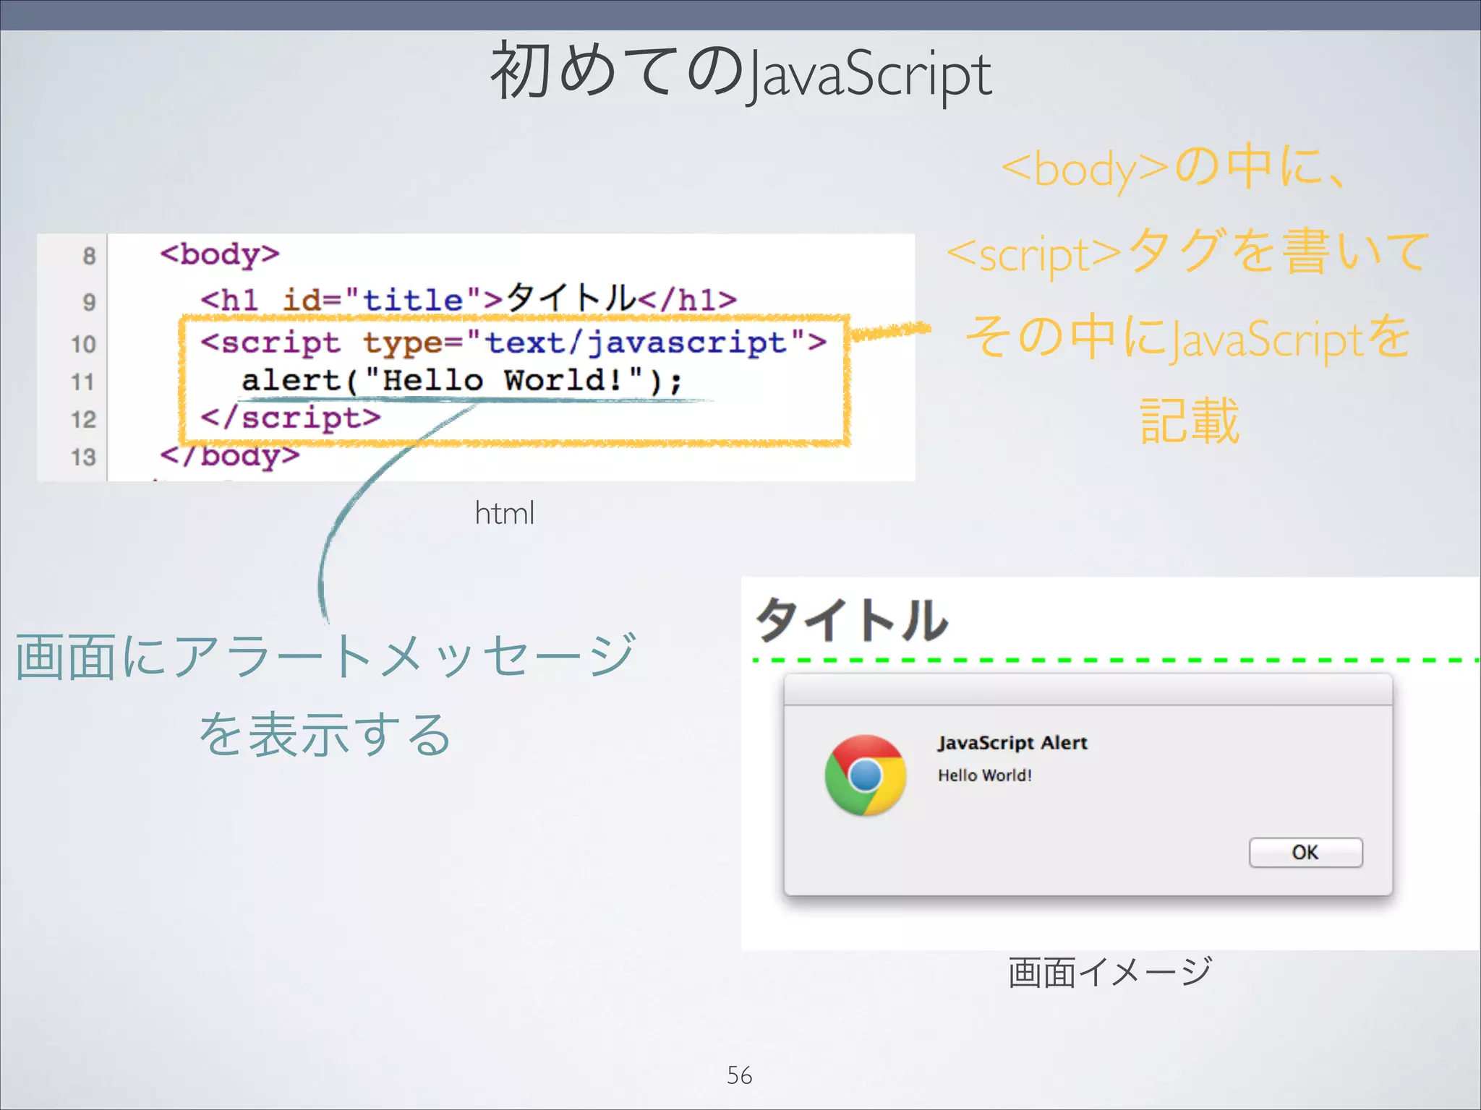This screenshot has height=1110, width=1481.
Task: Click the タイトル heading in the page preview
Action: point(851,620)
